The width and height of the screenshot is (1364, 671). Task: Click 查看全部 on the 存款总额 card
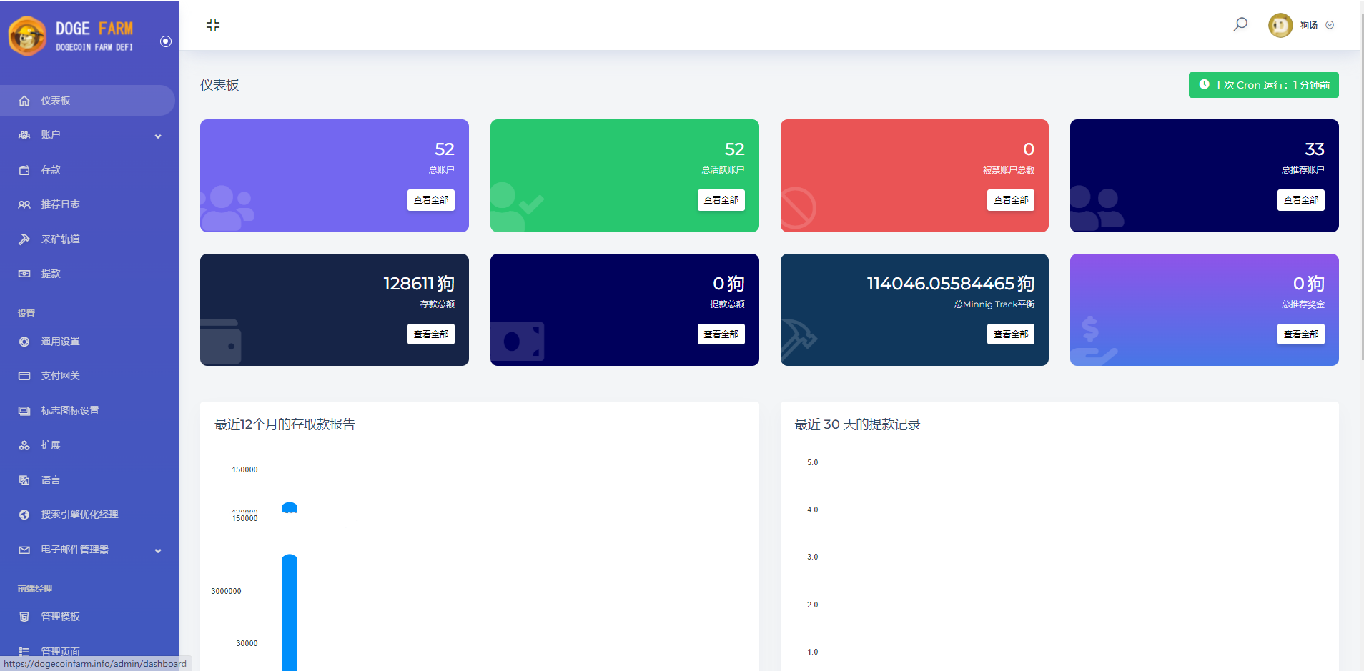(x=430, y=334)
